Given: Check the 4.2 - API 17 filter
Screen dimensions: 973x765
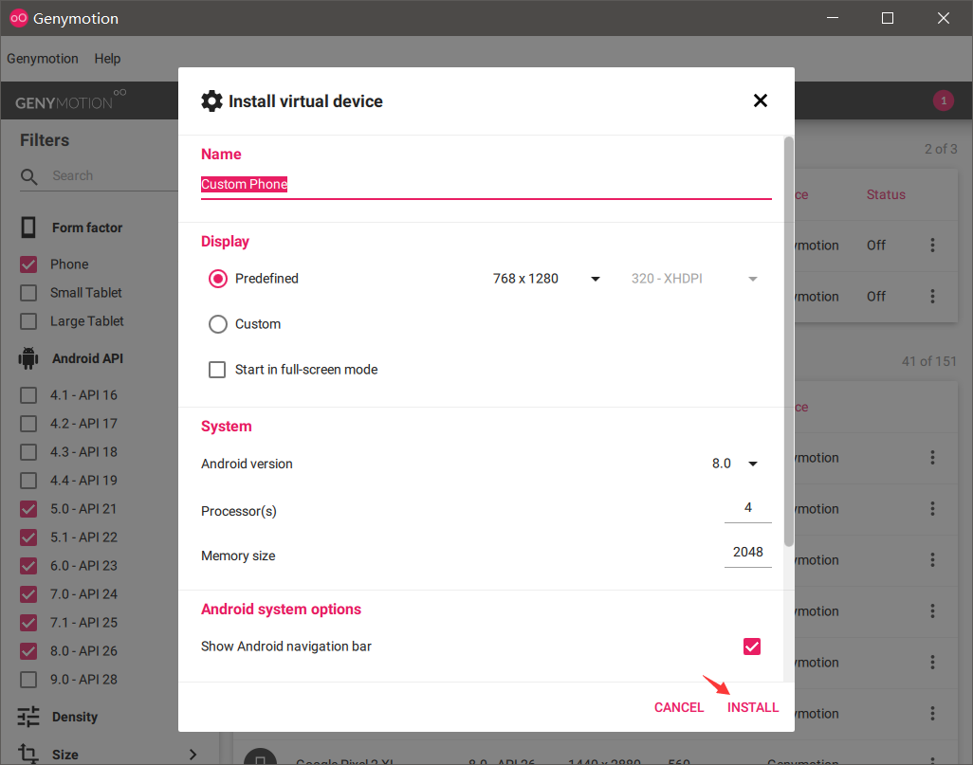Looking at the screenshot, I should click(28, 424).
